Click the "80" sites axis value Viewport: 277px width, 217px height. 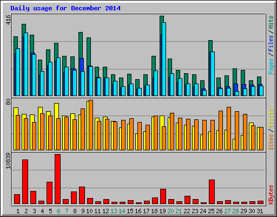[x=8, y=102]
